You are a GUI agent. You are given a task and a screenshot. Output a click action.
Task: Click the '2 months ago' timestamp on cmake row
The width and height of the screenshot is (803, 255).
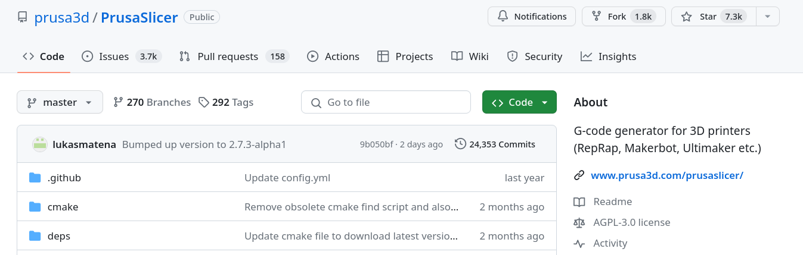(511, 207)
